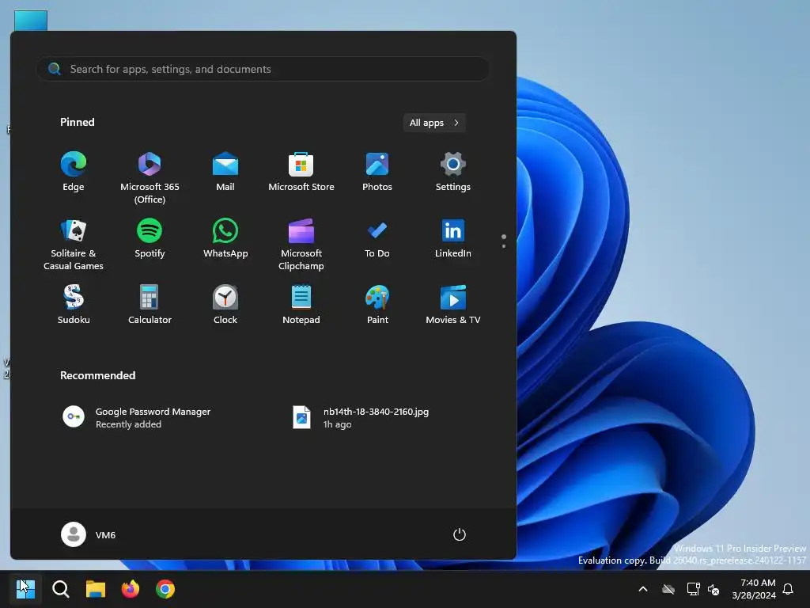Viewport: 810px width, 608px height.
Task: Open the clock and date flyout
Action: 754,589
